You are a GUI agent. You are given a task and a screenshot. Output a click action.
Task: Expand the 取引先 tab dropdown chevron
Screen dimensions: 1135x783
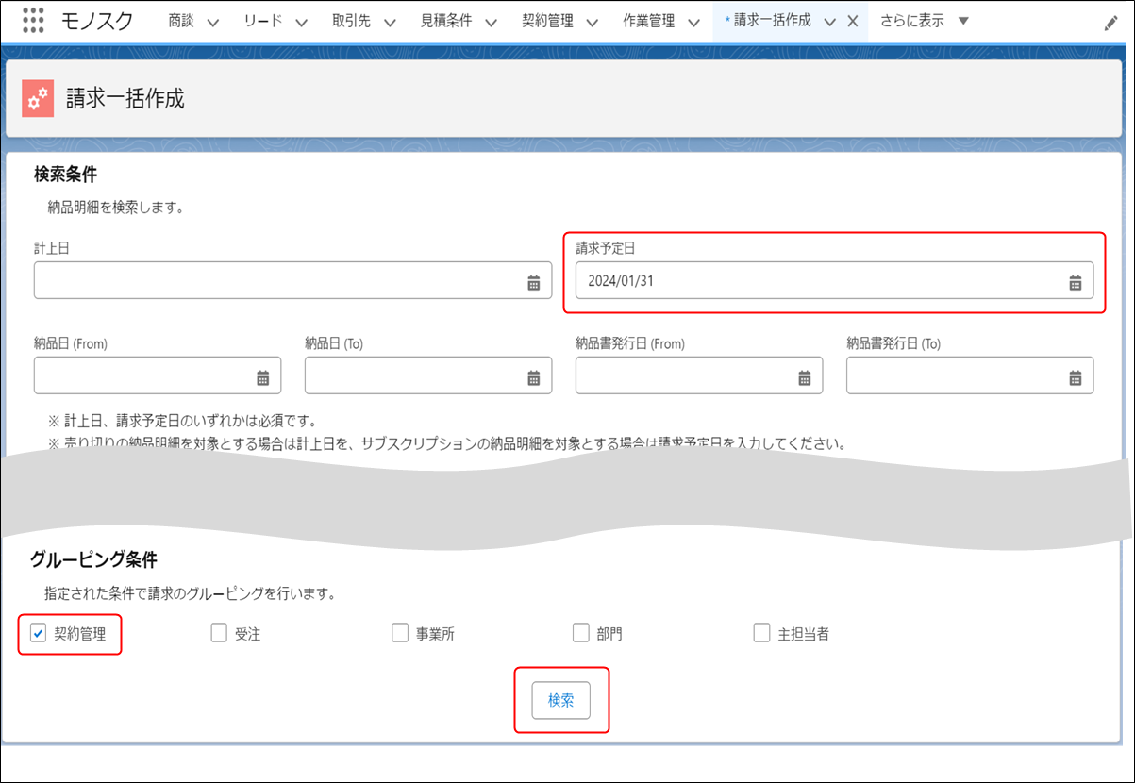[x=389, y=23]
